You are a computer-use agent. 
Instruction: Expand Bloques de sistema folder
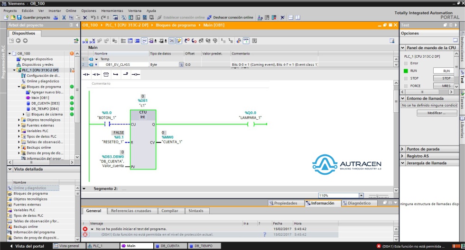point(24,114)
